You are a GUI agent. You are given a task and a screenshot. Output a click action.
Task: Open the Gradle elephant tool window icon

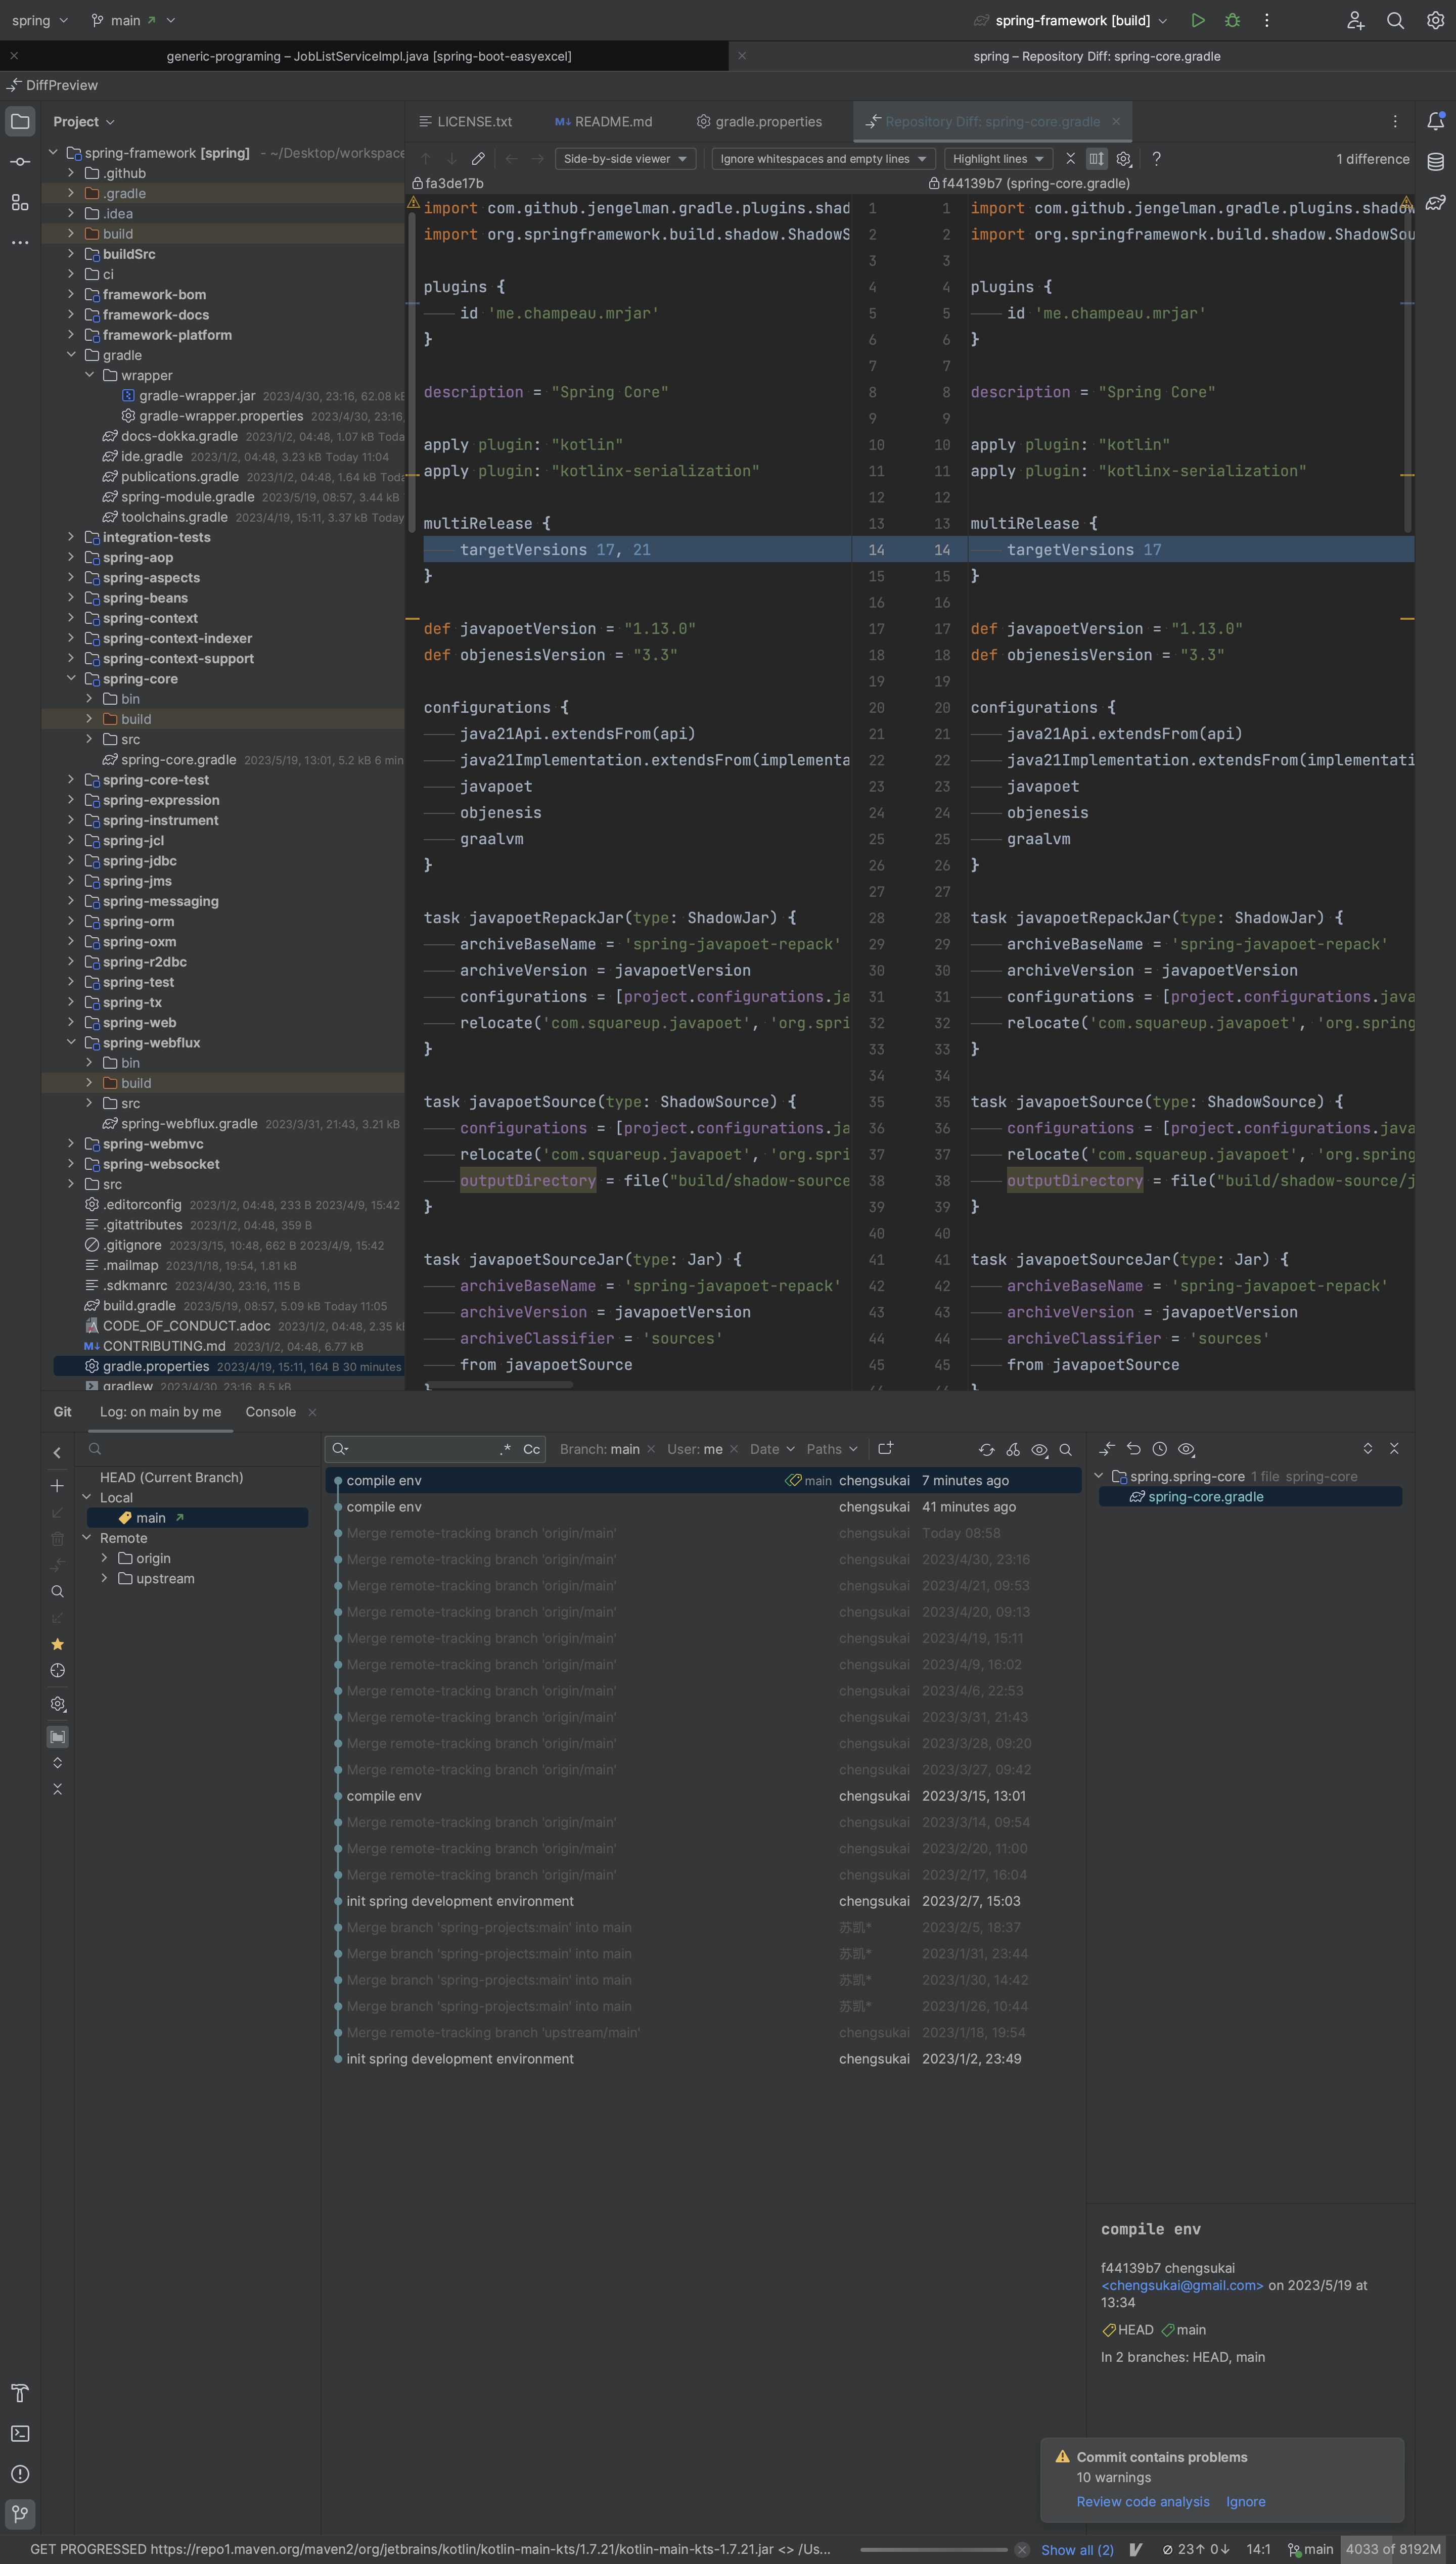[1435, 202]
